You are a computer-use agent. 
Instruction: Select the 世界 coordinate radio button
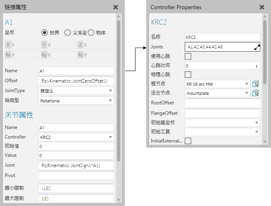click(45, 33)
